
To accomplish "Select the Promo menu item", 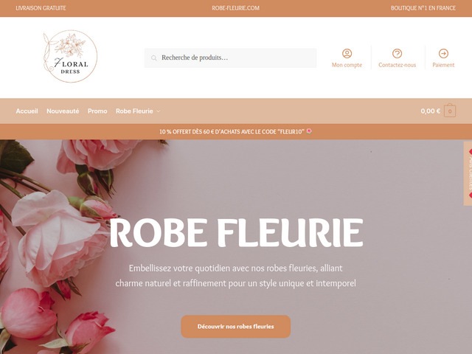I will (97, 111).
